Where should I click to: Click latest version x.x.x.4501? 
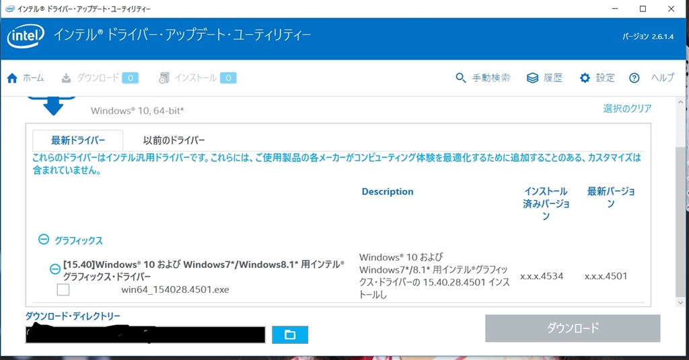pyautogui.click(x=606, y=276)
